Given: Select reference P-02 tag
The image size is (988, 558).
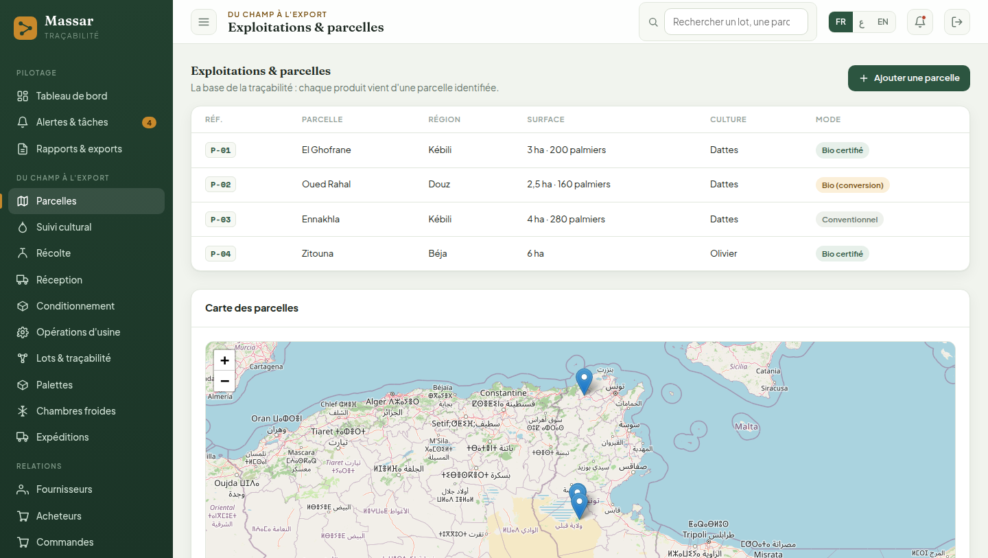Looking at the screenshot, I should pyautogui.click(x=220, y=185).
